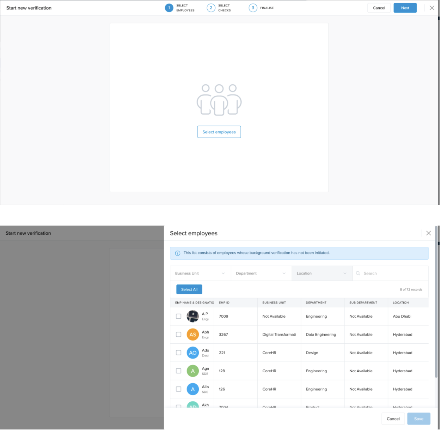Image resolution: width=441 pixels, height=433 pixels.
Task: Click the magnifier icon in Search field
Action: pyautogui.click(x=358, y=273)
